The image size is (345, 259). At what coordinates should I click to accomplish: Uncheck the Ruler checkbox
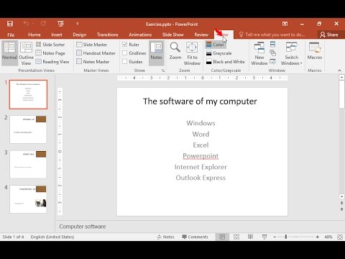click(x=124, y=45)
